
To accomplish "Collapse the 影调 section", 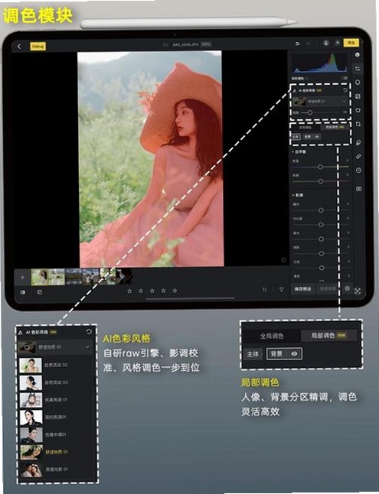I will (x=298, y=195).
